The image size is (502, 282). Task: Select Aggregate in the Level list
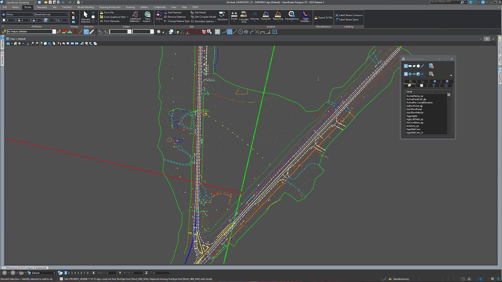[412, 116]
